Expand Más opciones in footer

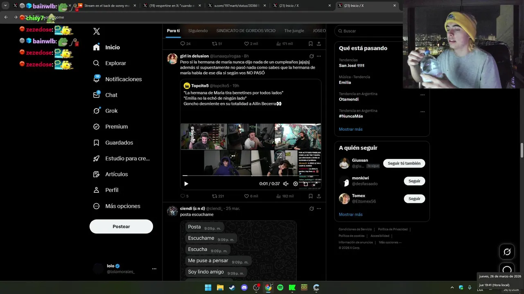click(x=390, y=243)
